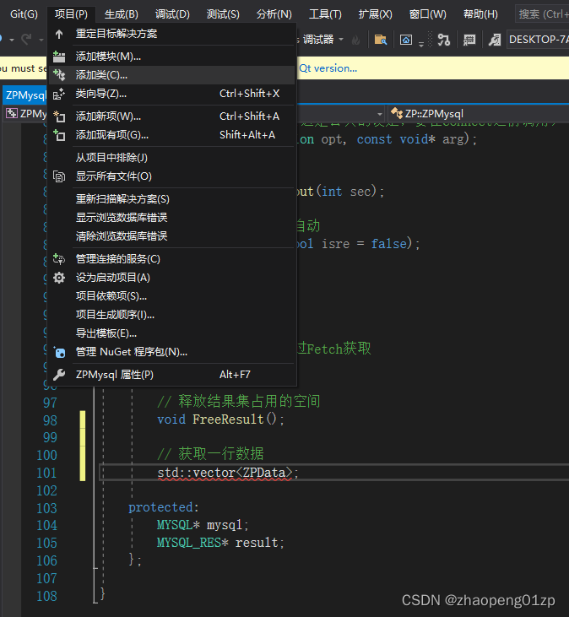Select the ZPMysql document tab

25,95
